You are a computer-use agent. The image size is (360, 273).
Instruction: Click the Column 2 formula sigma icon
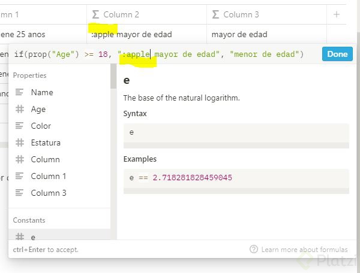point(95,14)
